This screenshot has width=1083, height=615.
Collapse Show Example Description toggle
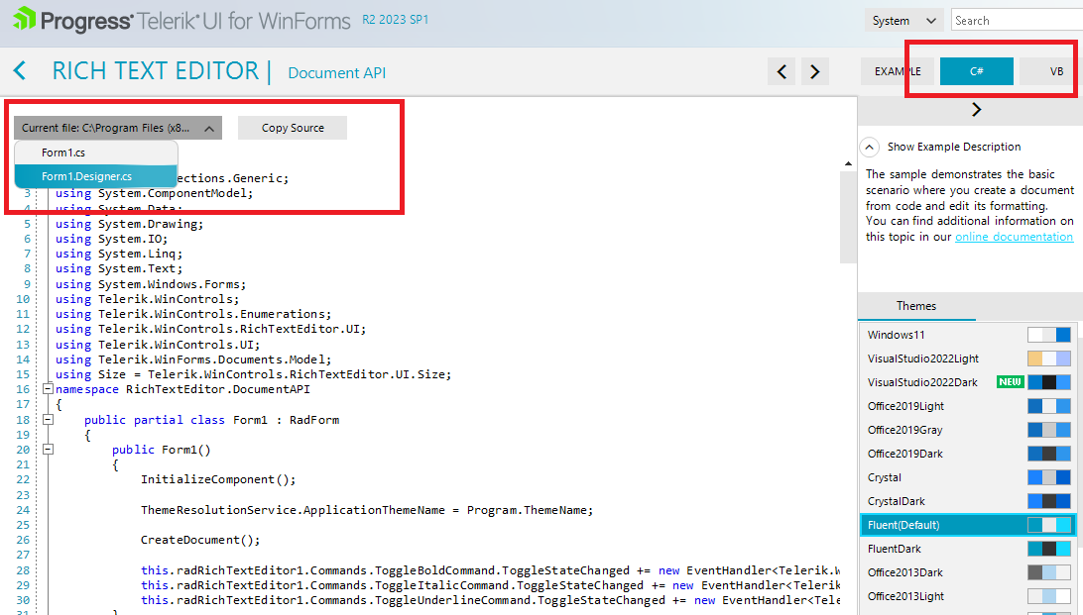tap(870, 147)
